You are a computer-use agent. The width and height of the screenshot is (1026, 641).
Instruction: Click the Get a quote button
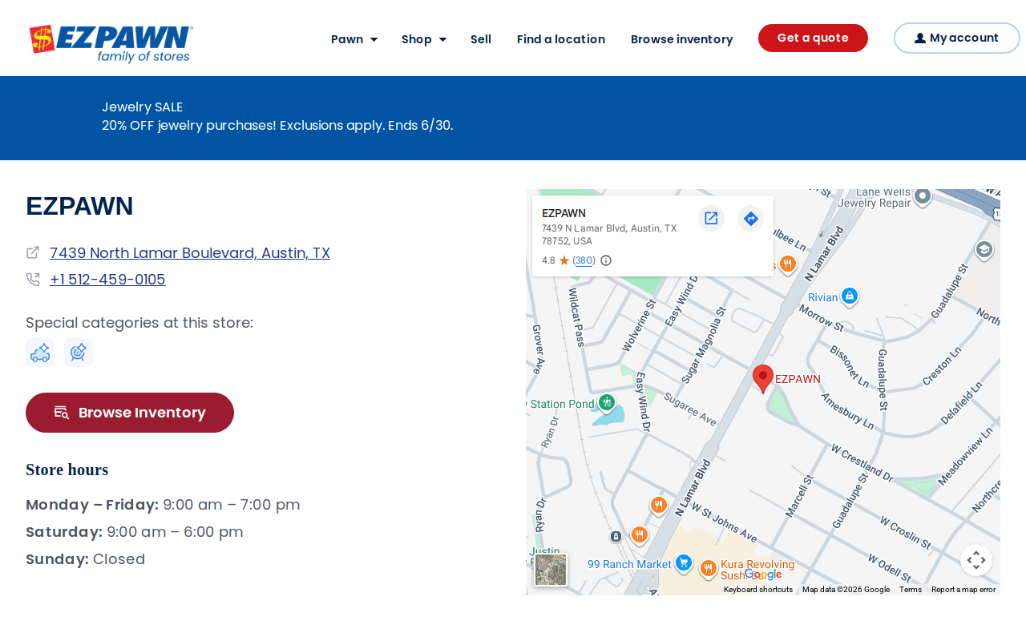pos(813,38)
